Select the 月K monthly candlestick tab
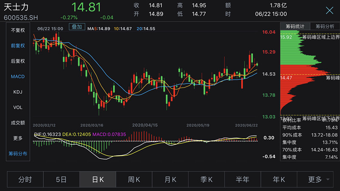This screenshot has height=191, width=340. [170, 179]
